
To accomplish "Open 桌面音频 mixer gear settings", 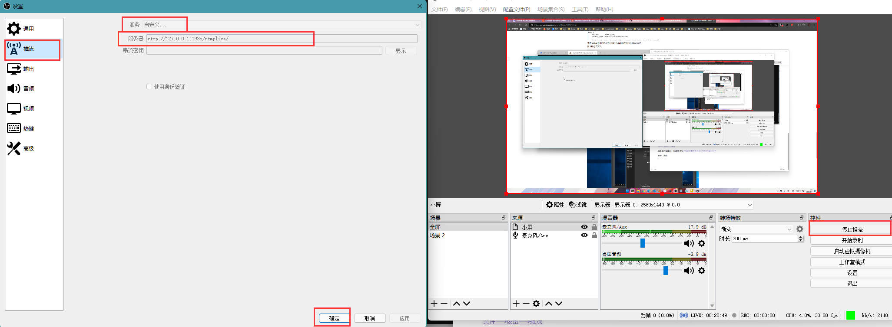I will tap(702, 271).
